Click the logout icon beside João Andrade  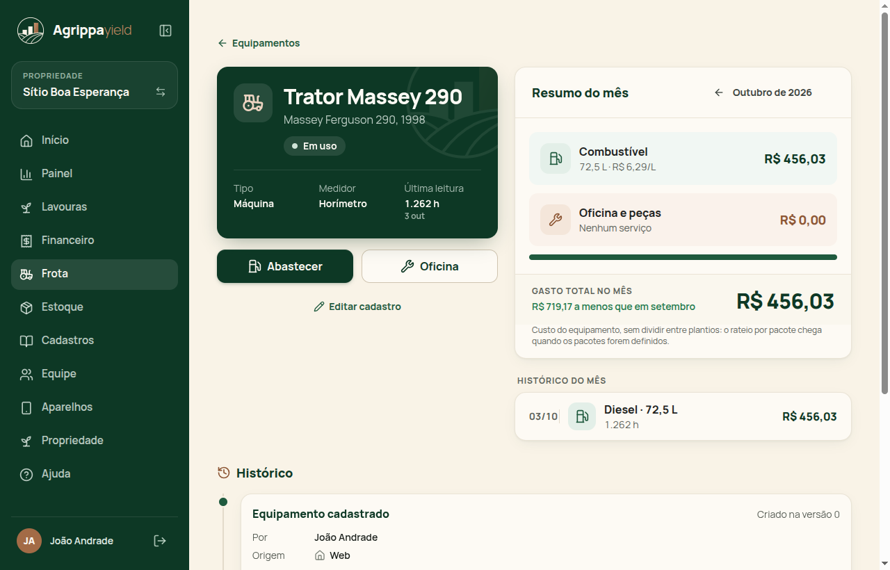click(160, 541)
